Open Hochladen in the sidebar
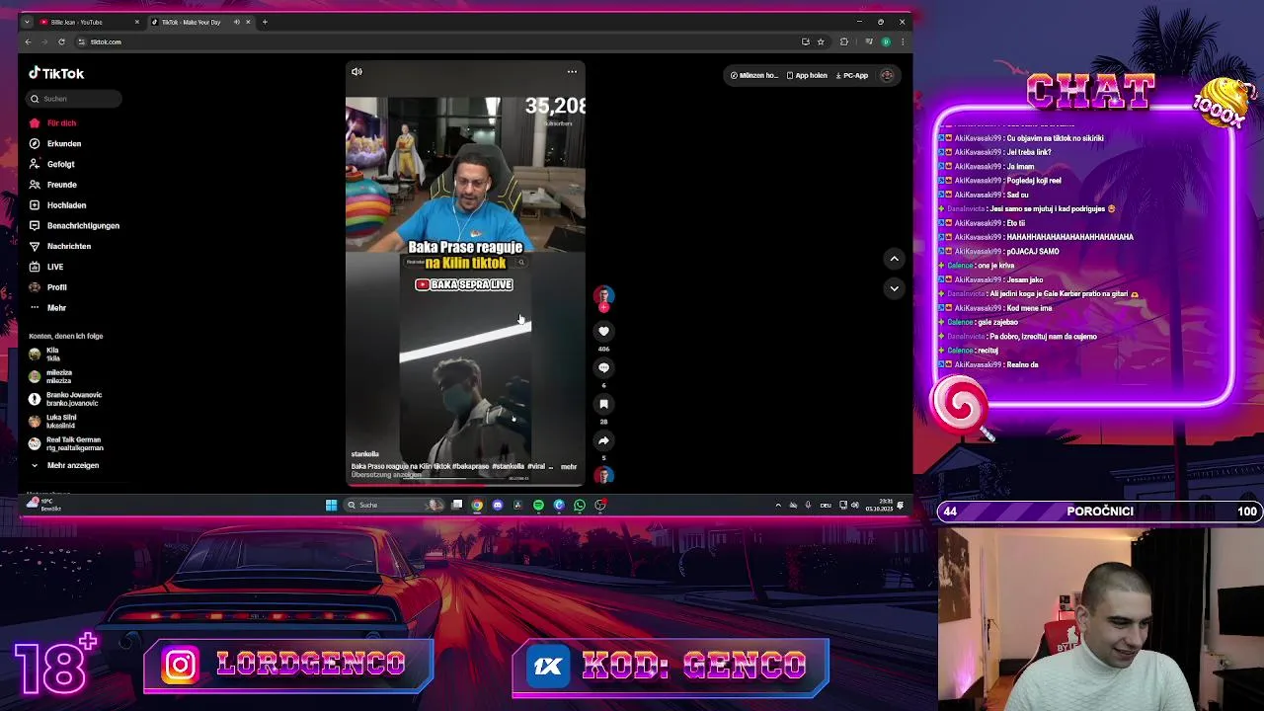Viewport: 1264px width, 711px height. [57, 205]
